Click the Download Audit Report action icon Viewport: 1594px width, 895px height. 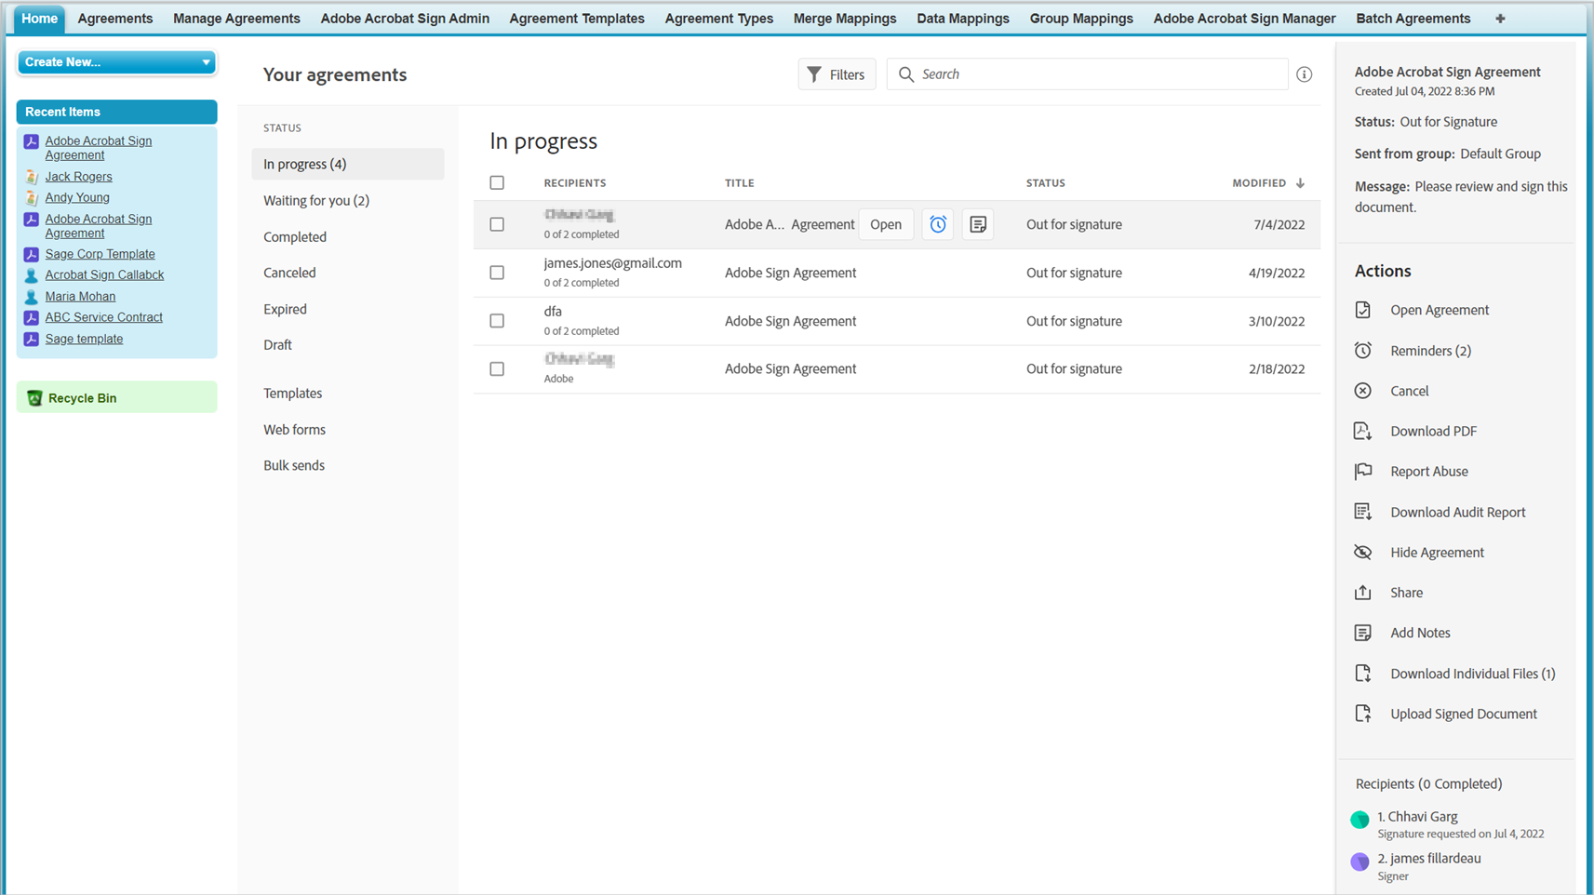(1363, 512)
